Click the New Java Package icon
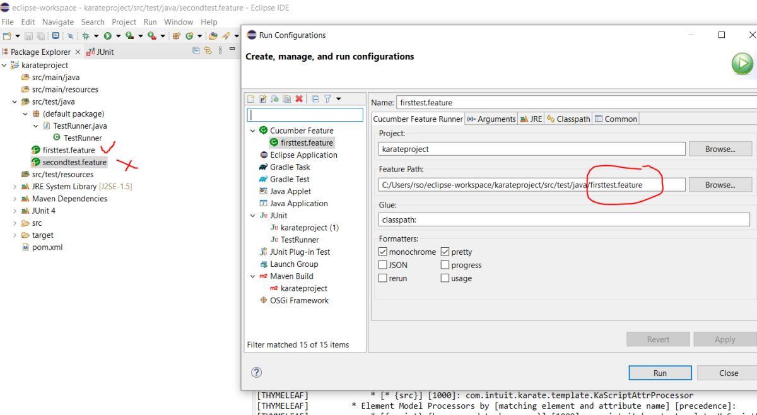This screenshot has height=415, width=757. click(x=176, y=36)
